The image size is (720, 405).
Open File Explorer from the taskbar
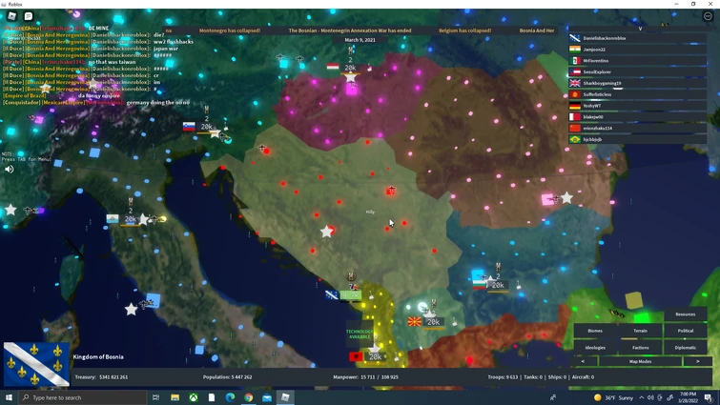pyautogui.click(x=175, y=397)
